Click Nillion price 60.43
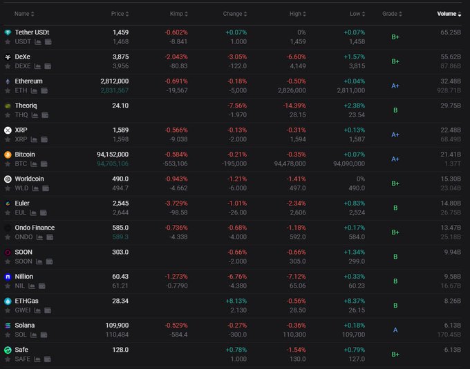470x369 pixels. pos(120,277)
